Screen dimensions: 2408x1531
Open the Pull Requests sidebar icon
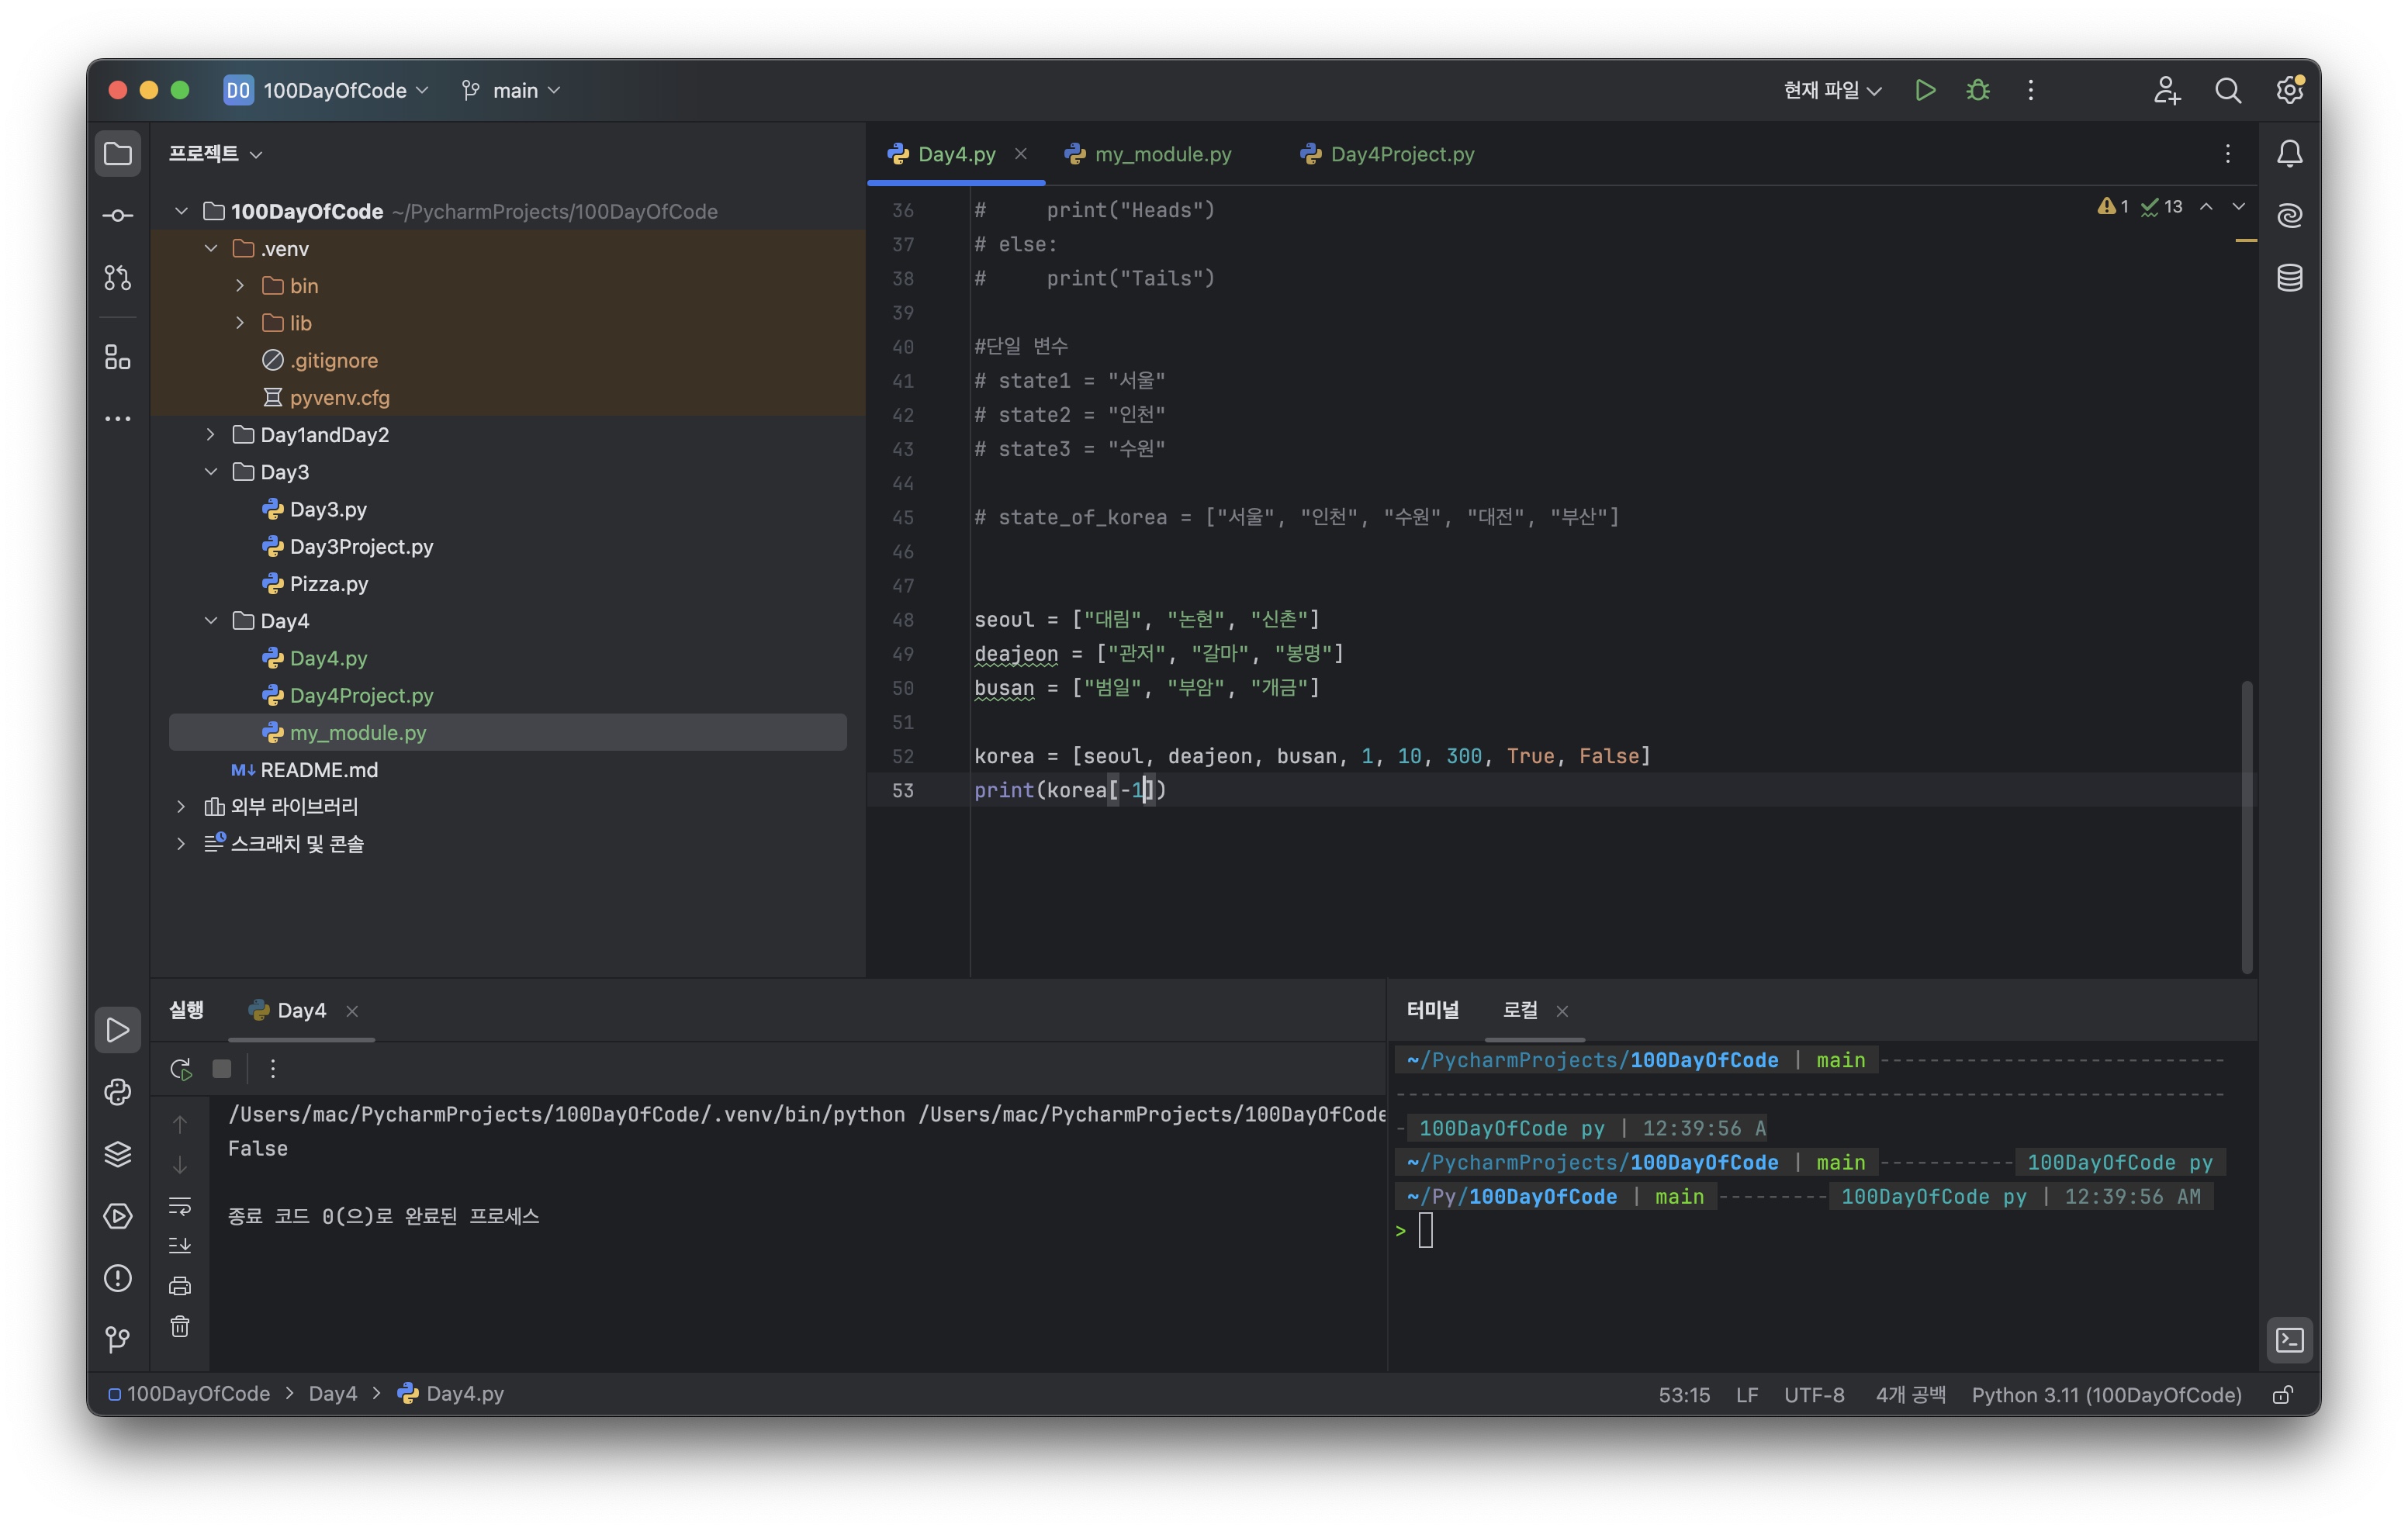coord(118,278)
